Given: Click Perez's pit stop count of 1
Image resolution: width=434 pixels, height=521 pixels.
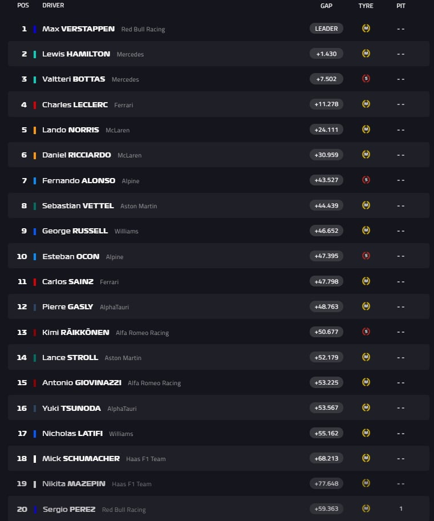Looking at the screenshot, I should point(401,508).
